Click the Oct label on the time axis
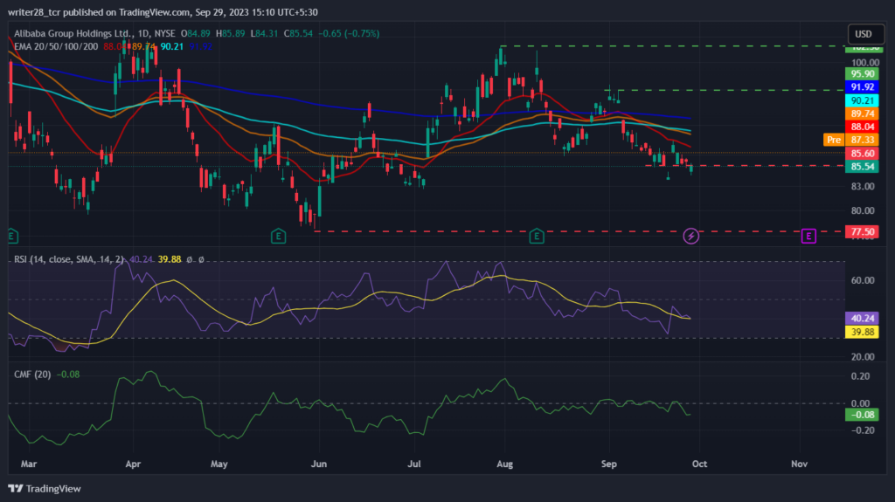 [x=699, y=464]
